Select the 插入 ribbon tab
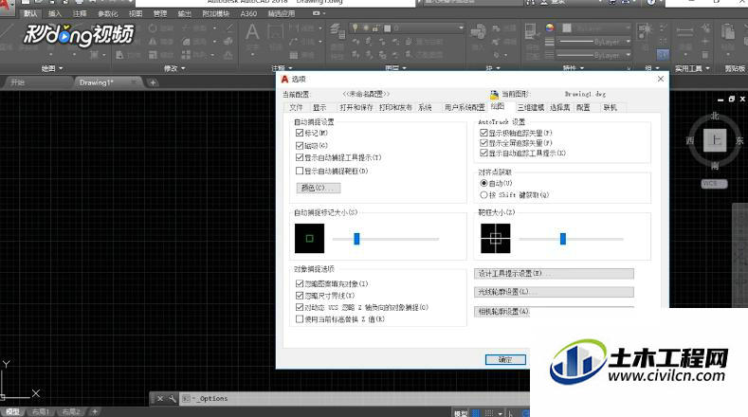The width and height of the screenshot is (748, 417). [55, 13]
